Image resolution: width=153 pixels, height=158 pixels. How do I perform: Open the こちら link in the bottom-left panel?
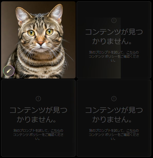[x=55, y=131]
